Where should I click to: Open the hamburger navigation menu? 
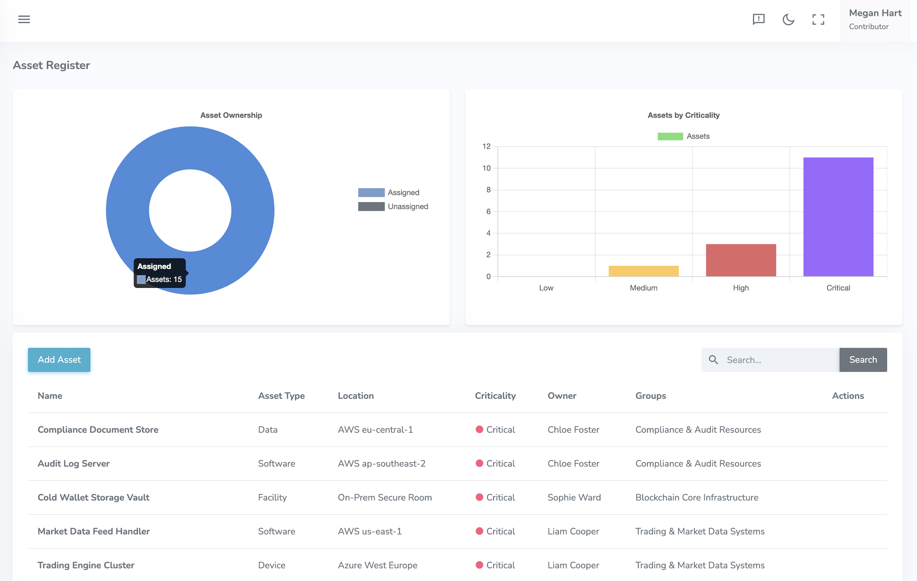[x=24, y=19]
